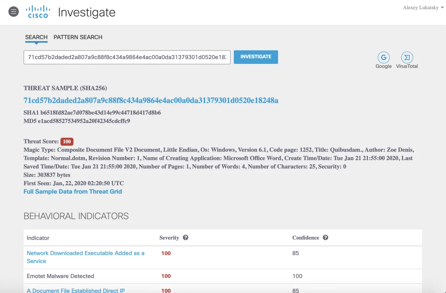Click the Google label under the icon

coord(384,66)
